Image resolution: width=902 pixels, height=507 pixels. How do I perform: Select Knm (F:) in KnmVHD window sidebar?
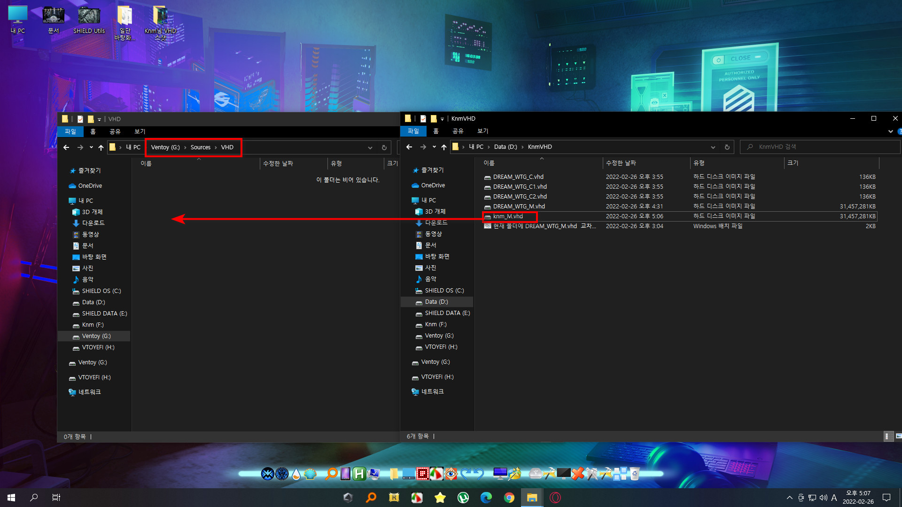[x=437, y=324]
